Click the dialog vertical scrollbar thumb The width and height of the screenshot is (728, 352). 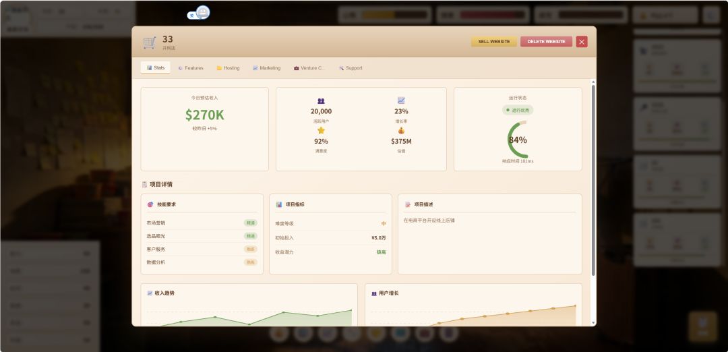click(x=593, y=180)
